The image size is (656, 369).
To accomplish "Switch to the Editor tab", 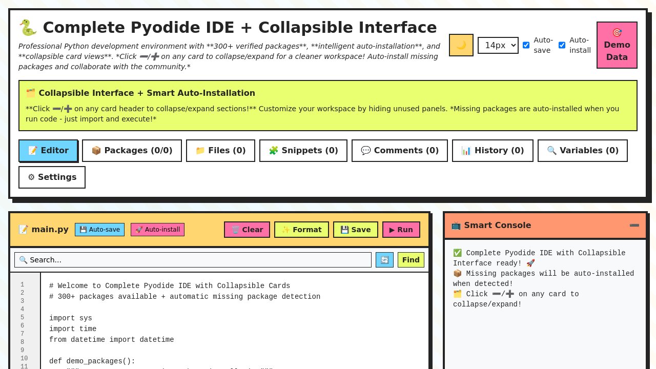I will (48, 151).
